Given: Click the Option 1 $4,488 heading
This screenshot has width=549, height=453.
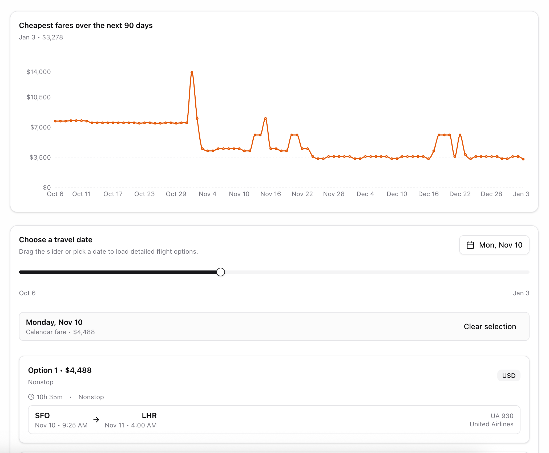Looking at the screenshot, I should pyautogui.click(x=60, y=370).
